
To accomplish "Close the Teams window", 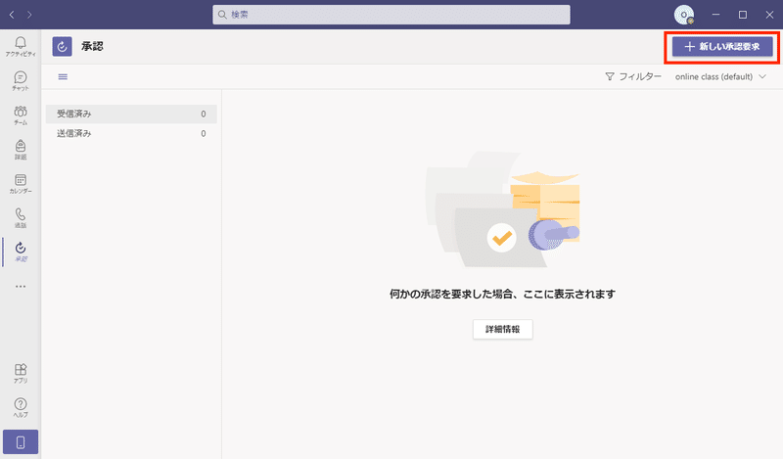I will click(x=769, y=15).
